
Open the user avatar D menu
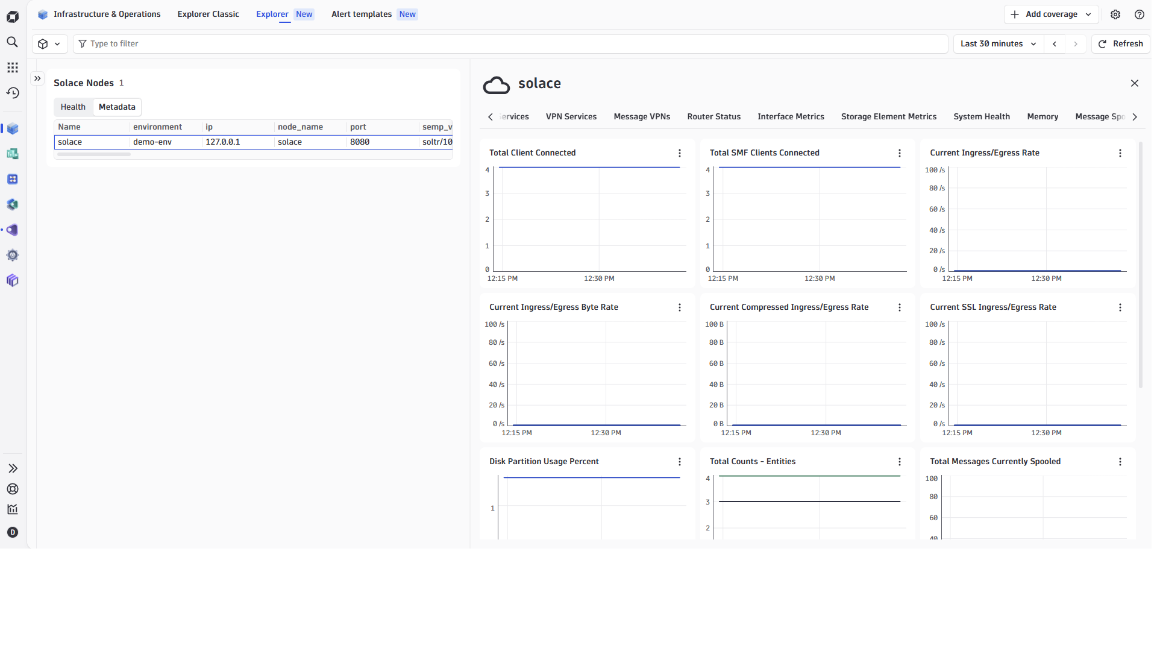pyautogui.click(x=13, y=532)
